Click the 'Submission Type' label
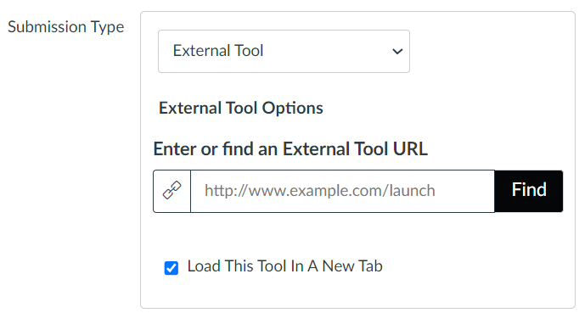 [x=65, y=27]
